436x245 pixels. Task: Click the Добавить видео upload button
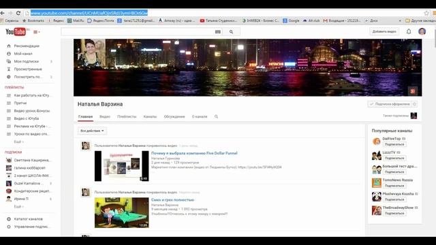384,32
